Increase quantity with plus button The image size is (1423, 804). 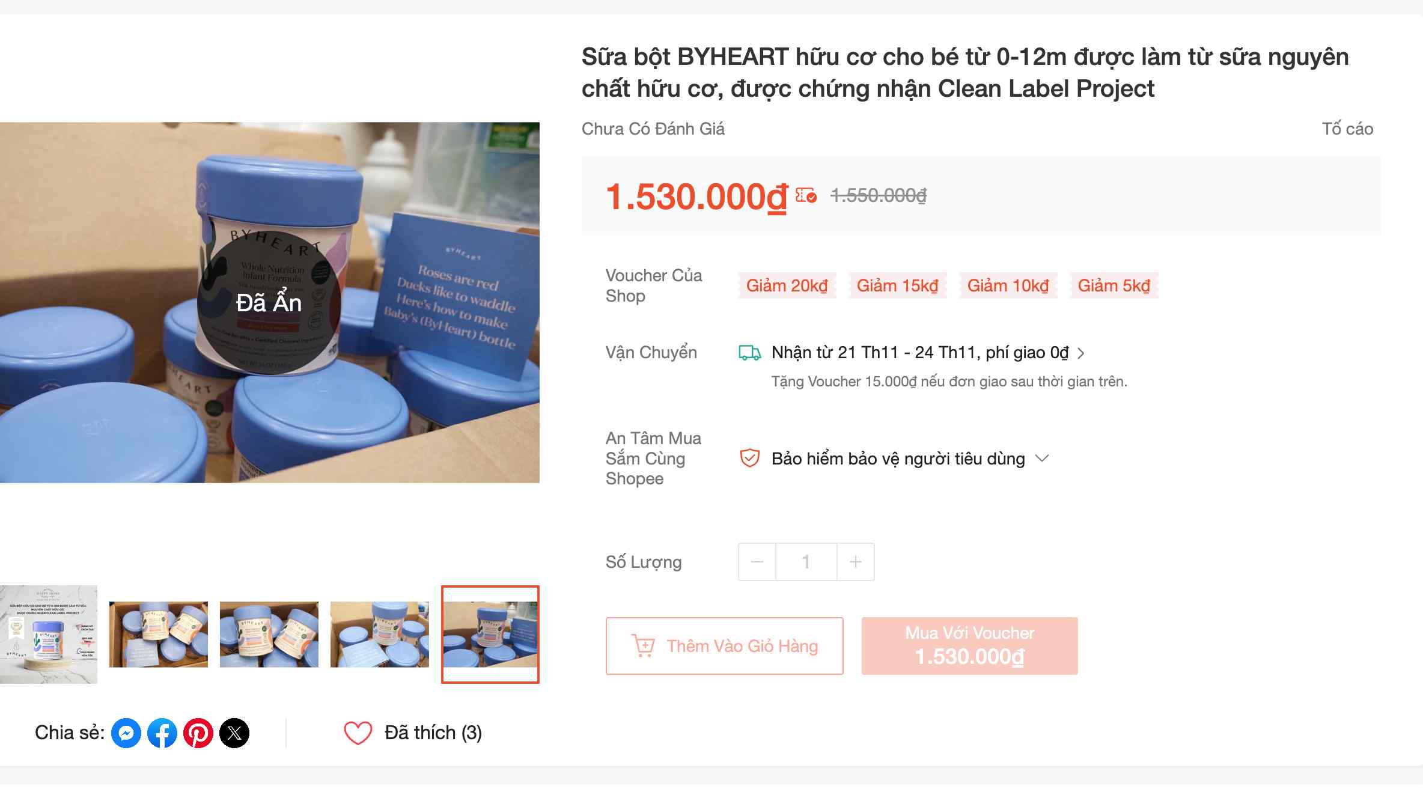(856, 562)
